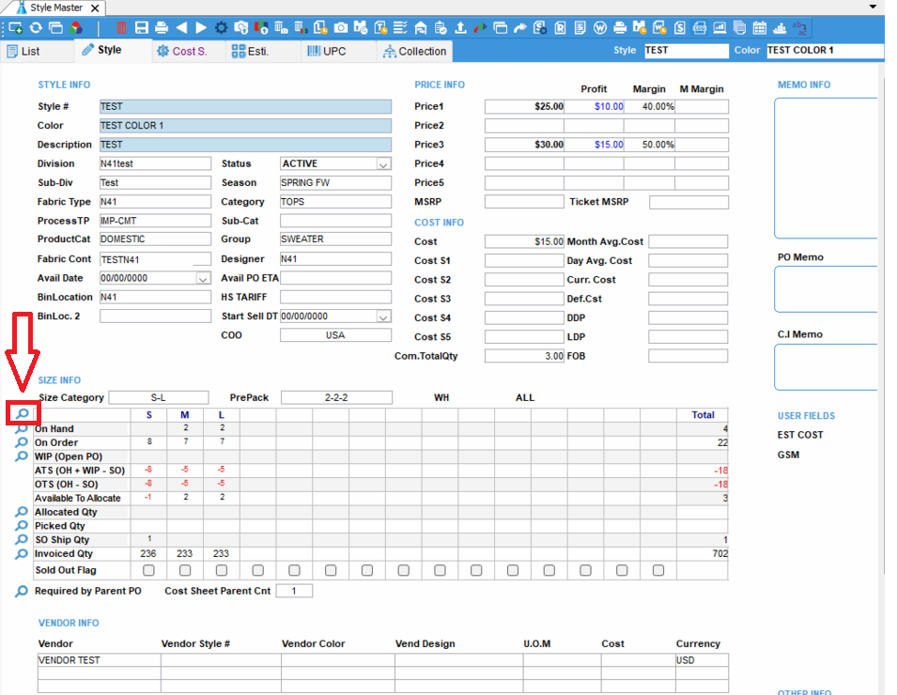Expand the Start Sell DT dropdown

(x=382, y=317)
